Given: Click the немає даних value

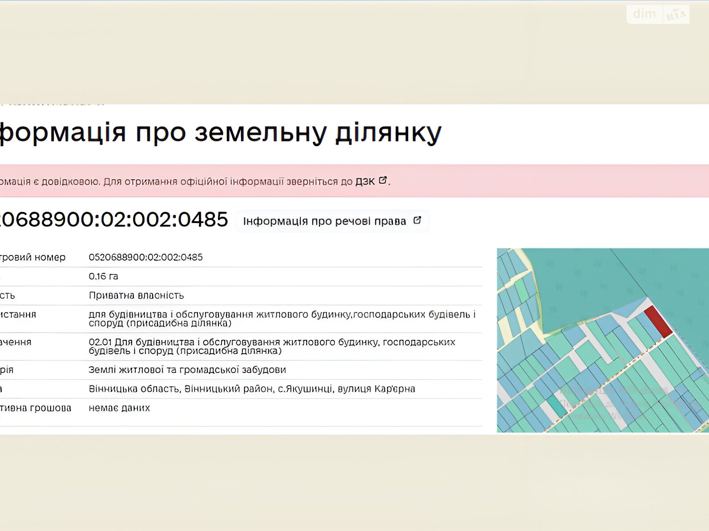Looking at the screenshot, I should click(x=119, y=408).
